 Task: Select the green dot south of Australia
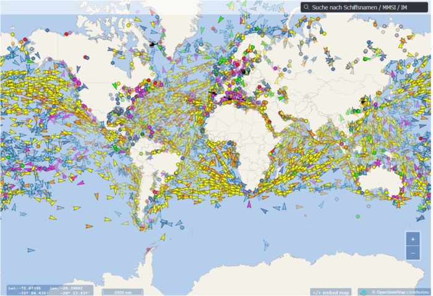(x=358, y=216)
